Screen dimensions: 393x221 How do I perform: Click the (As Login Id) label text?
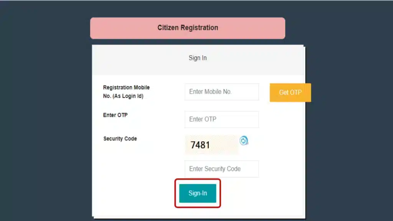[x=128, y=96]
